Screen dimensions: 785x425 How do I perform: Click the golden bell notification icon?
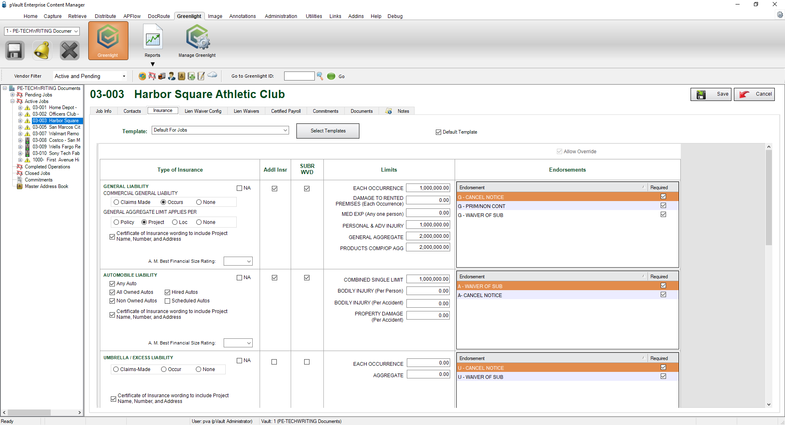(x=42, y=51)
